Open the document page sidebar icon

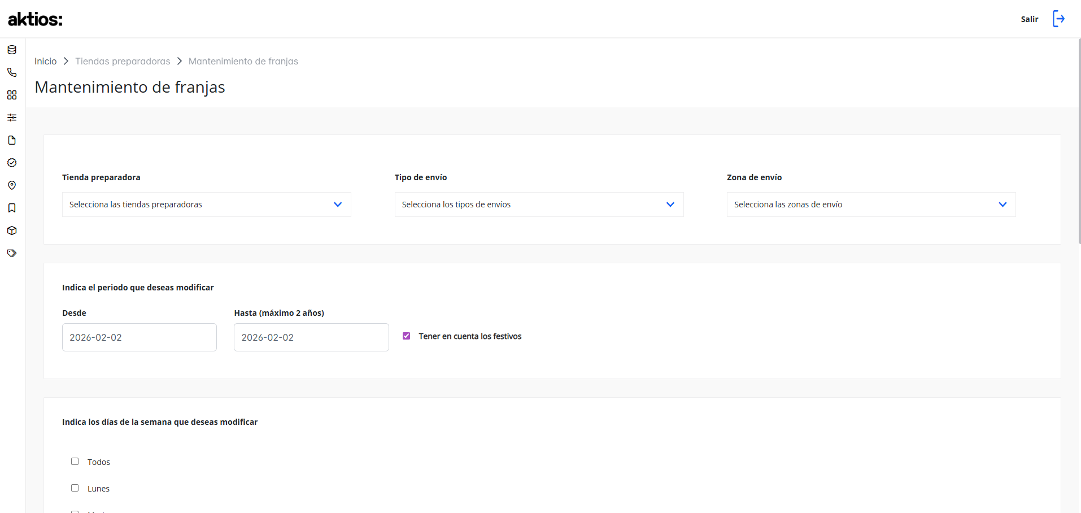12,140
